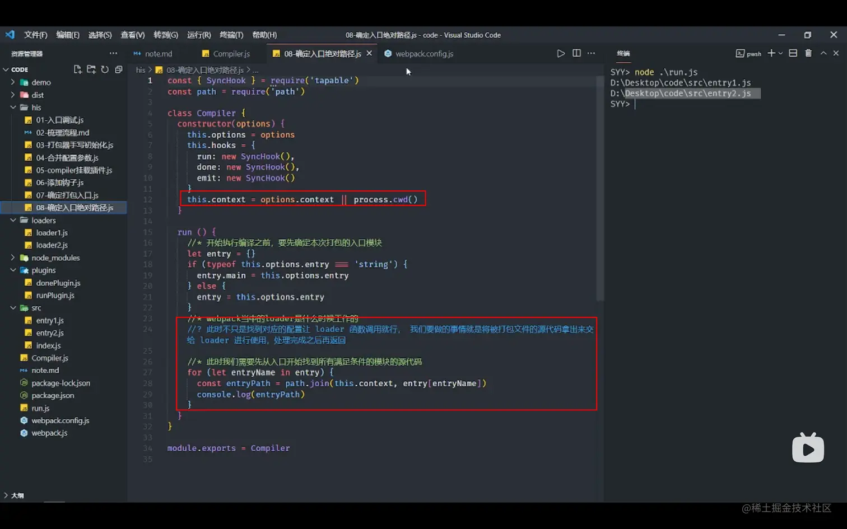
Task: Click the New File icon in explorer header
Action: tap(77, 69)
